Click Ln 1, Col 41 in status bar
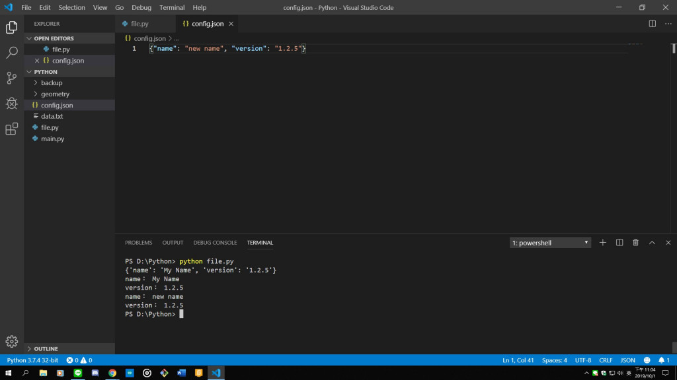Image resolution: width=677 pixels, height=380 pixels. 518,360
